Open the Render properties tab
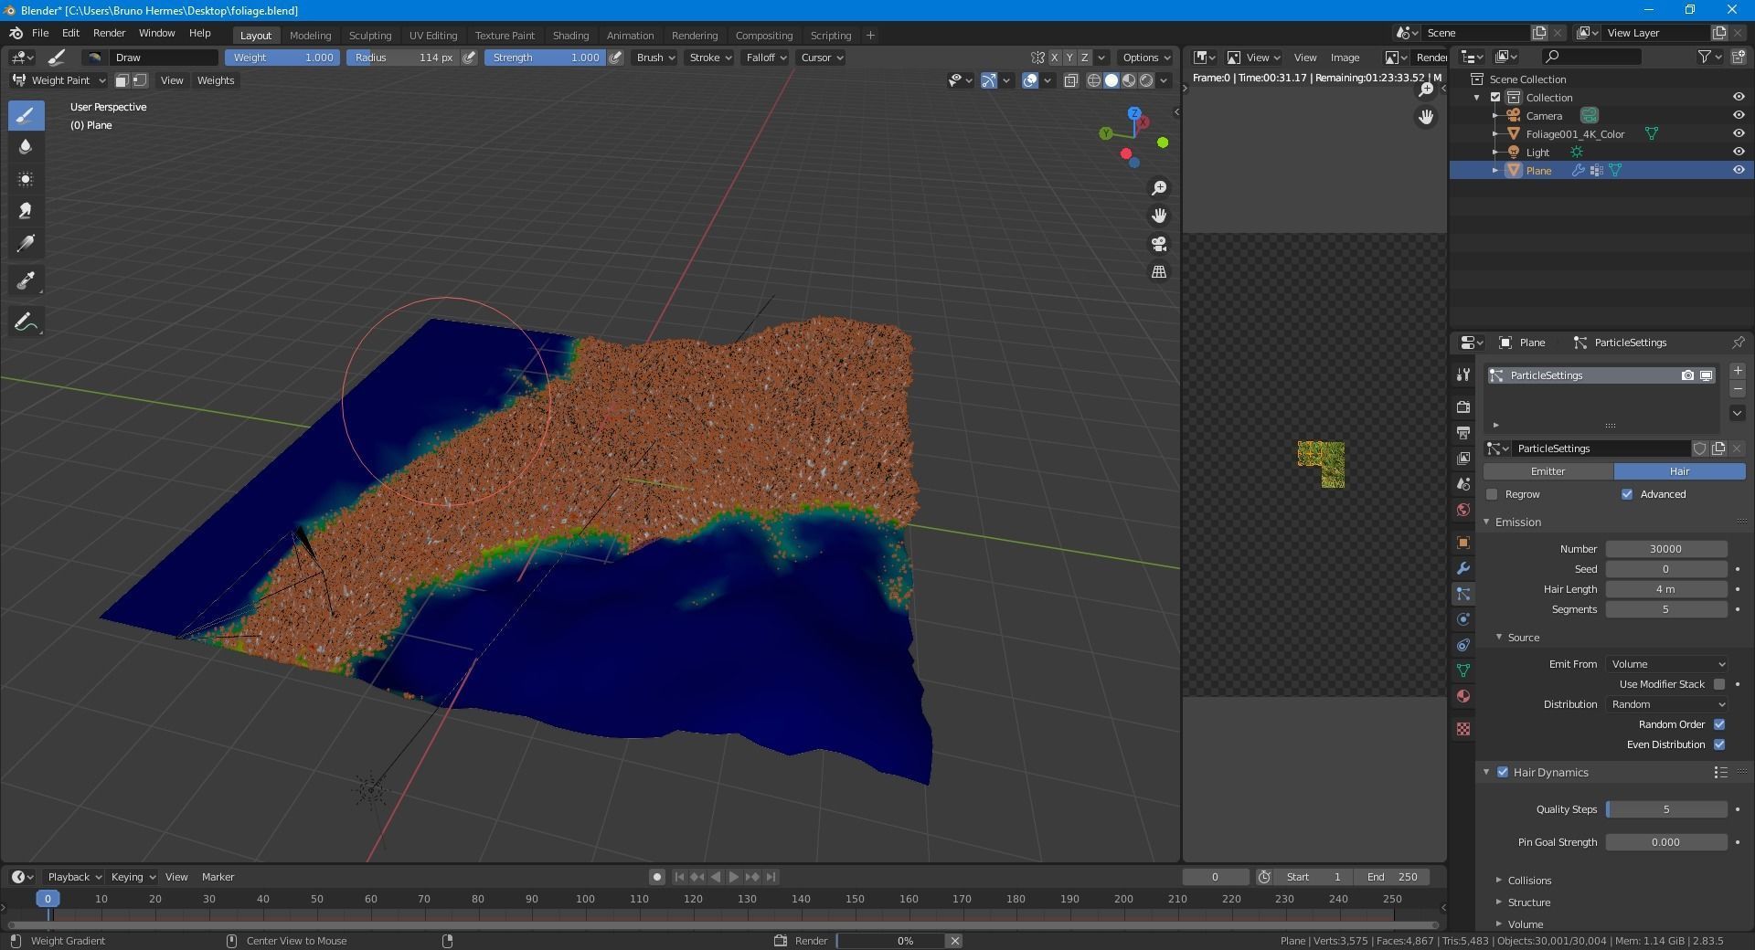The height and width of the screenshot is (950, 1755). click(1463, 406)
